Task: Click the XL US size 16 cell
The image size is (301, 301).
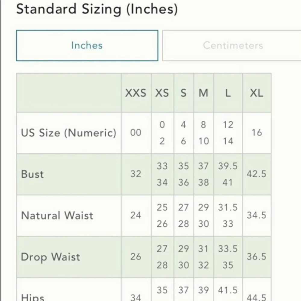Action: pos(256,133)
